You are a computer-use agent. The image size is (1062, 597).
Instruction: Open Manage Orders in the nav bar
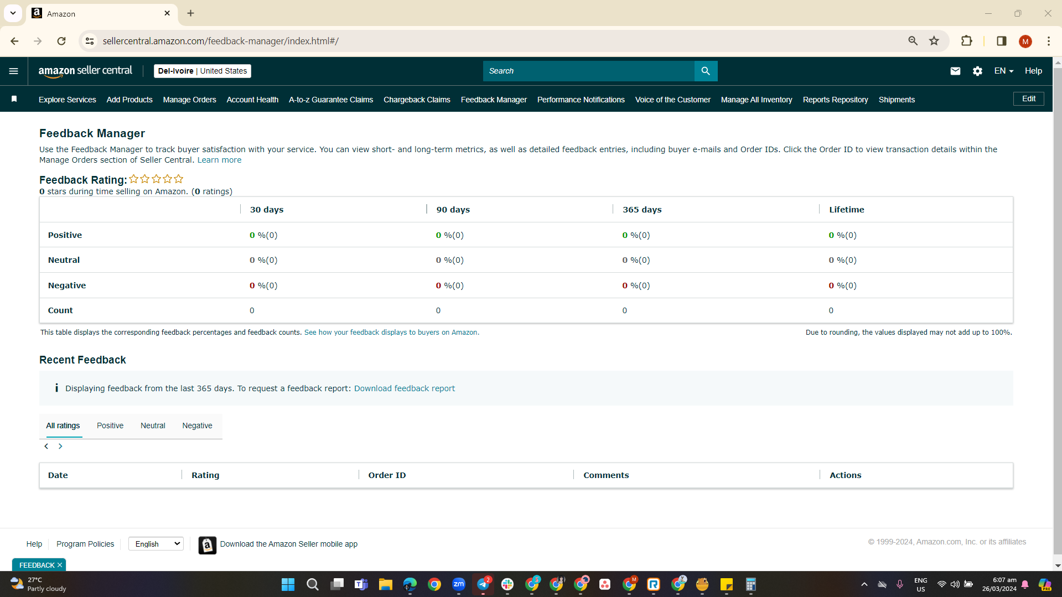pyautogui.click(x=189, y=100)
